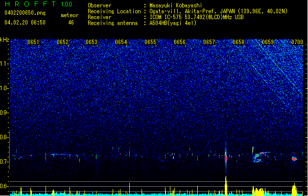Click the bright vertical meteor echo after 0657

226,157
